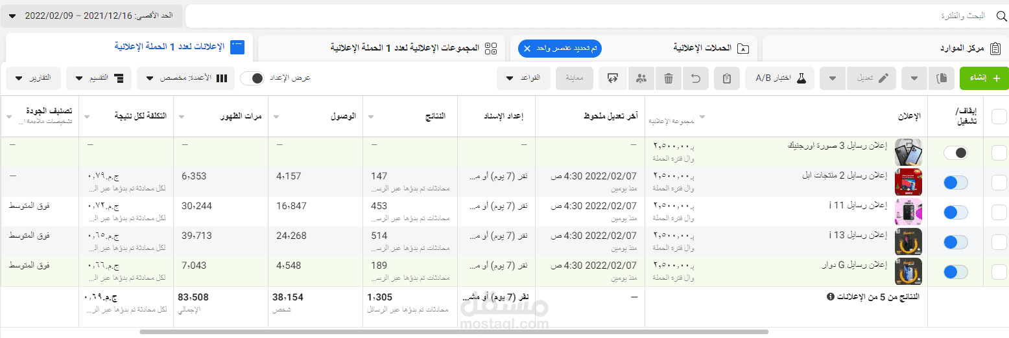Open the date range dropdown
This screenshot has width=1009, height=338.
[91, 16]
